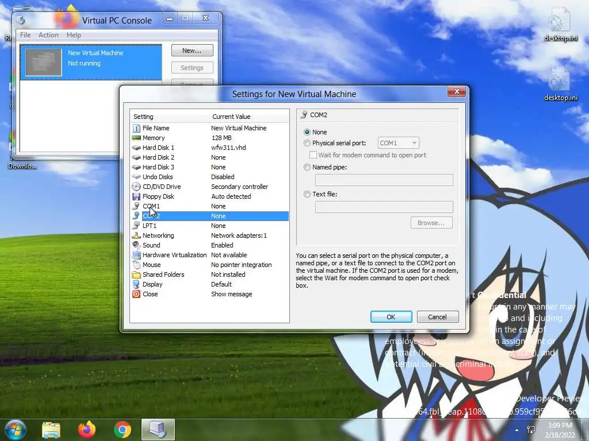The image size is (589, 441).
Task: Click the Shared Folders folder icon
Action: 136,274
